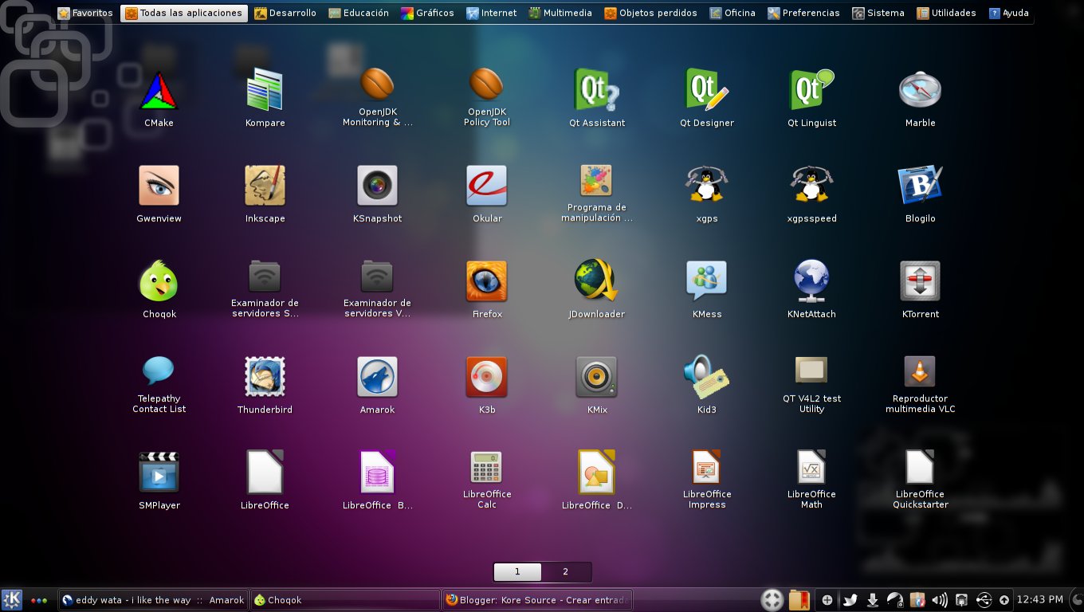
Task: Select Todas las aplicaciones tab
Action: (184, 13)
